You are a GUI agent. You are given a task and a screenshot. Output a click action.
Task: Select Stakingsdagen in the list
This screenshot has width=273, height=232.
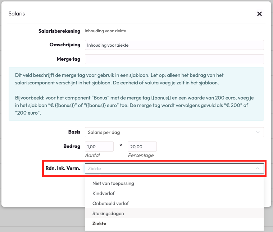point(108,213)
